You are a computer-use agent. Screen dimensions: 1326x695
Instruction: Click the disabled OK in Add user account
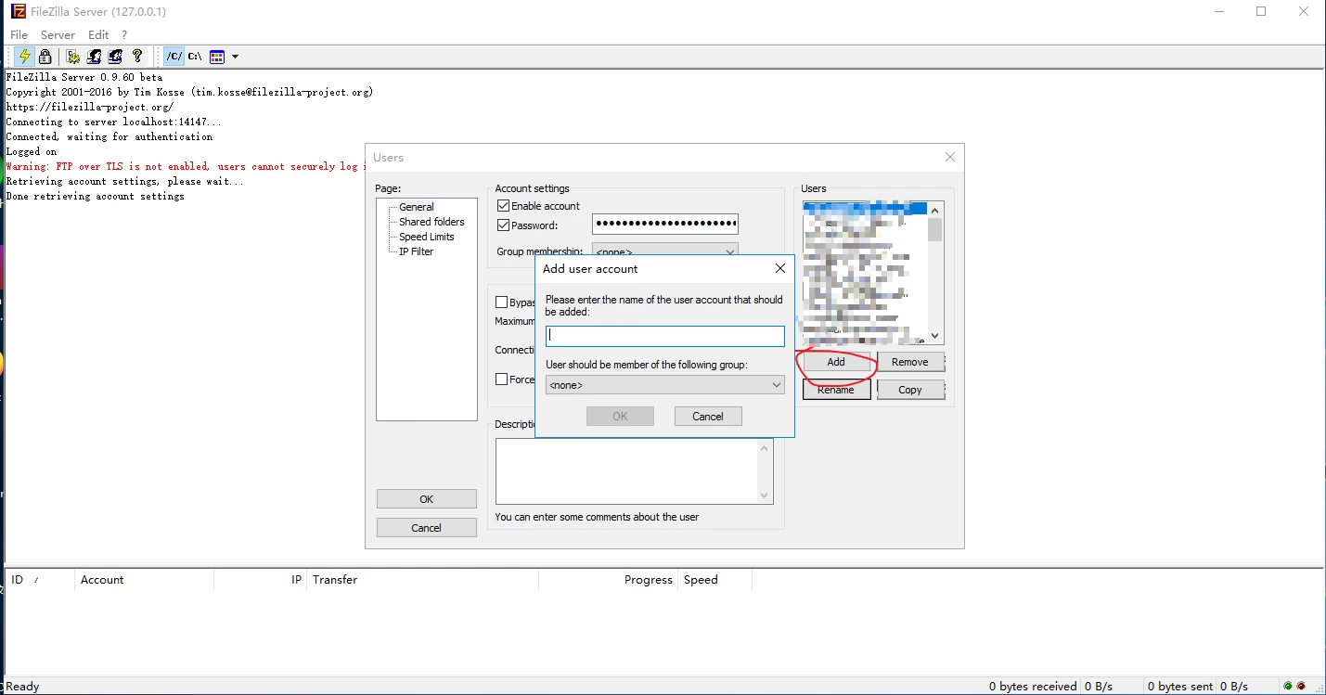pyautogui.click(x=620, y=417)
